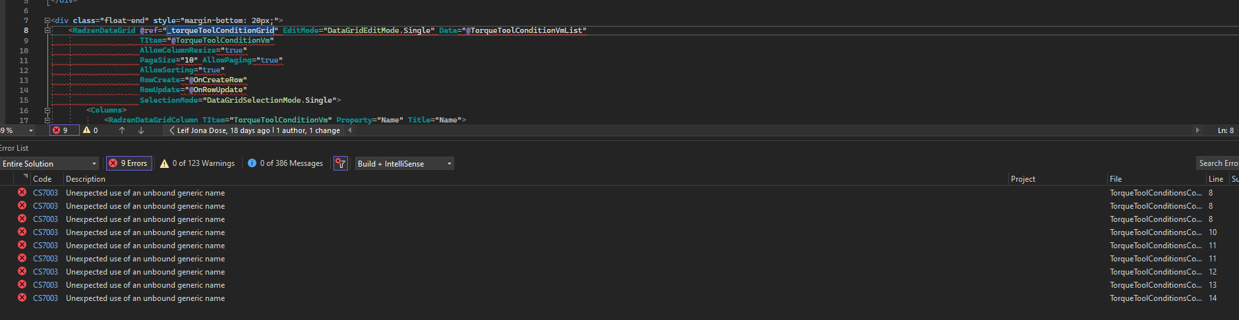Open CS7003 code link for the line 13 error
This screenshot has height=320, width=1239.
(x=45, y=285)
